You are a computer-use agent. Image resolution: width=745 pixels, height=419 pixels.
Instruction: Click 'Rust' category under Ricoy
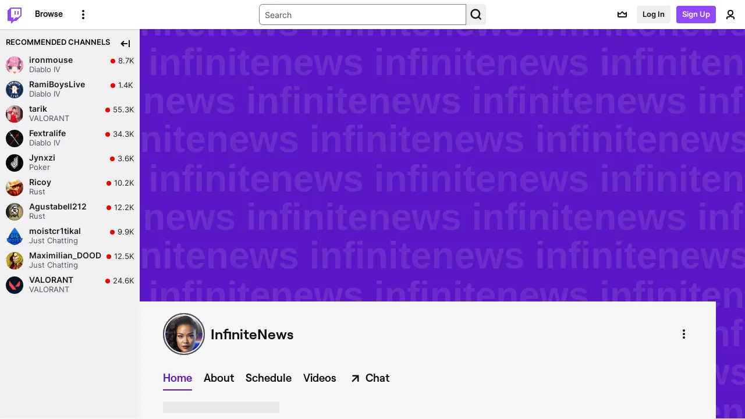coord(37,191)
